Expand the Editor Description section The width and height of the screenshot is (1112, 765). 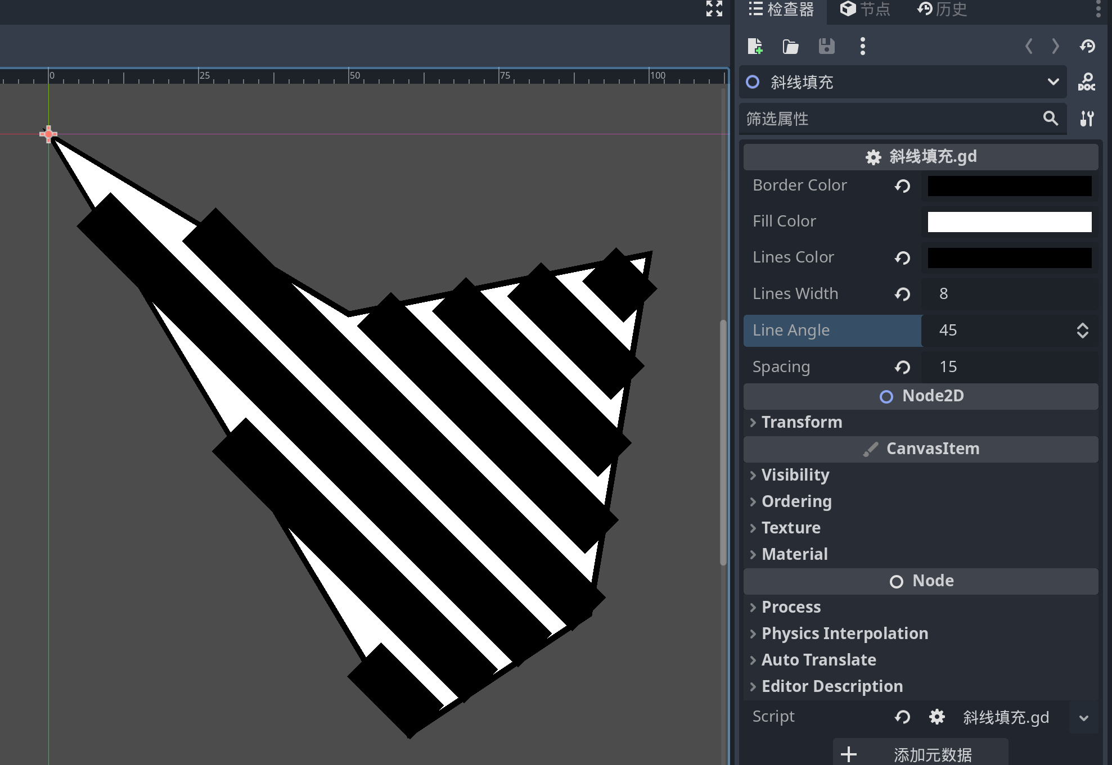point(921,686)
